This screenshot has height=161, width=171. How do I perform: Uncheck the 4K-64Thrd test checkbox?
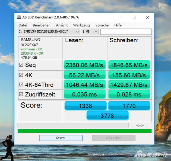[x=21, y=84]
